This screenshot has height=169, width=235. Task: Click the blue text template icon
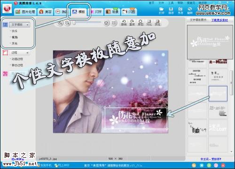coord(5,24)
